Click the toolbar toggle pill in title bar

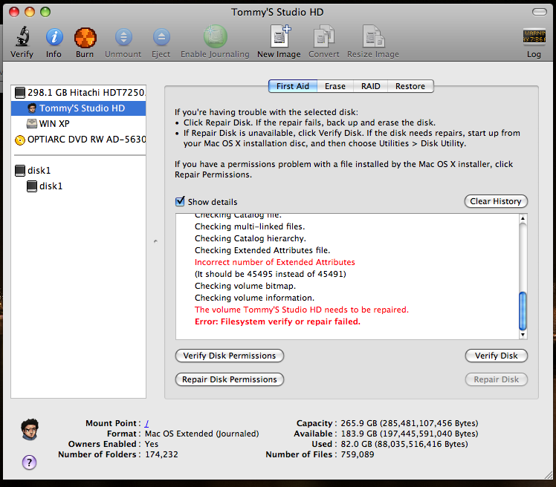click(540, 12)
